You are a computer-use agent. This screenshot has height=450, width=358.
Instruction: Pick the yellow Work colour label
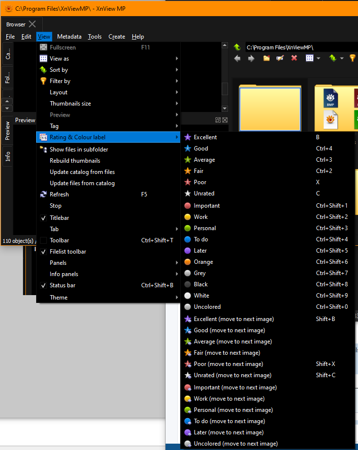[x=267, y=216]
